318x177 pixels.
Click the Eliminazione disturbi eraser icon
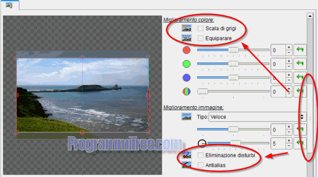point(186,155)
